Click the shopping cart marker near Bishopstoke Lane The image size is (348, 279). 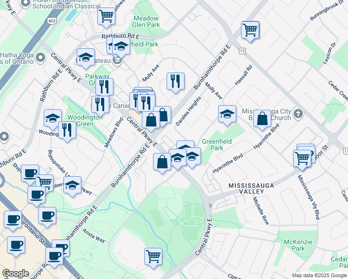coord(45,183)
